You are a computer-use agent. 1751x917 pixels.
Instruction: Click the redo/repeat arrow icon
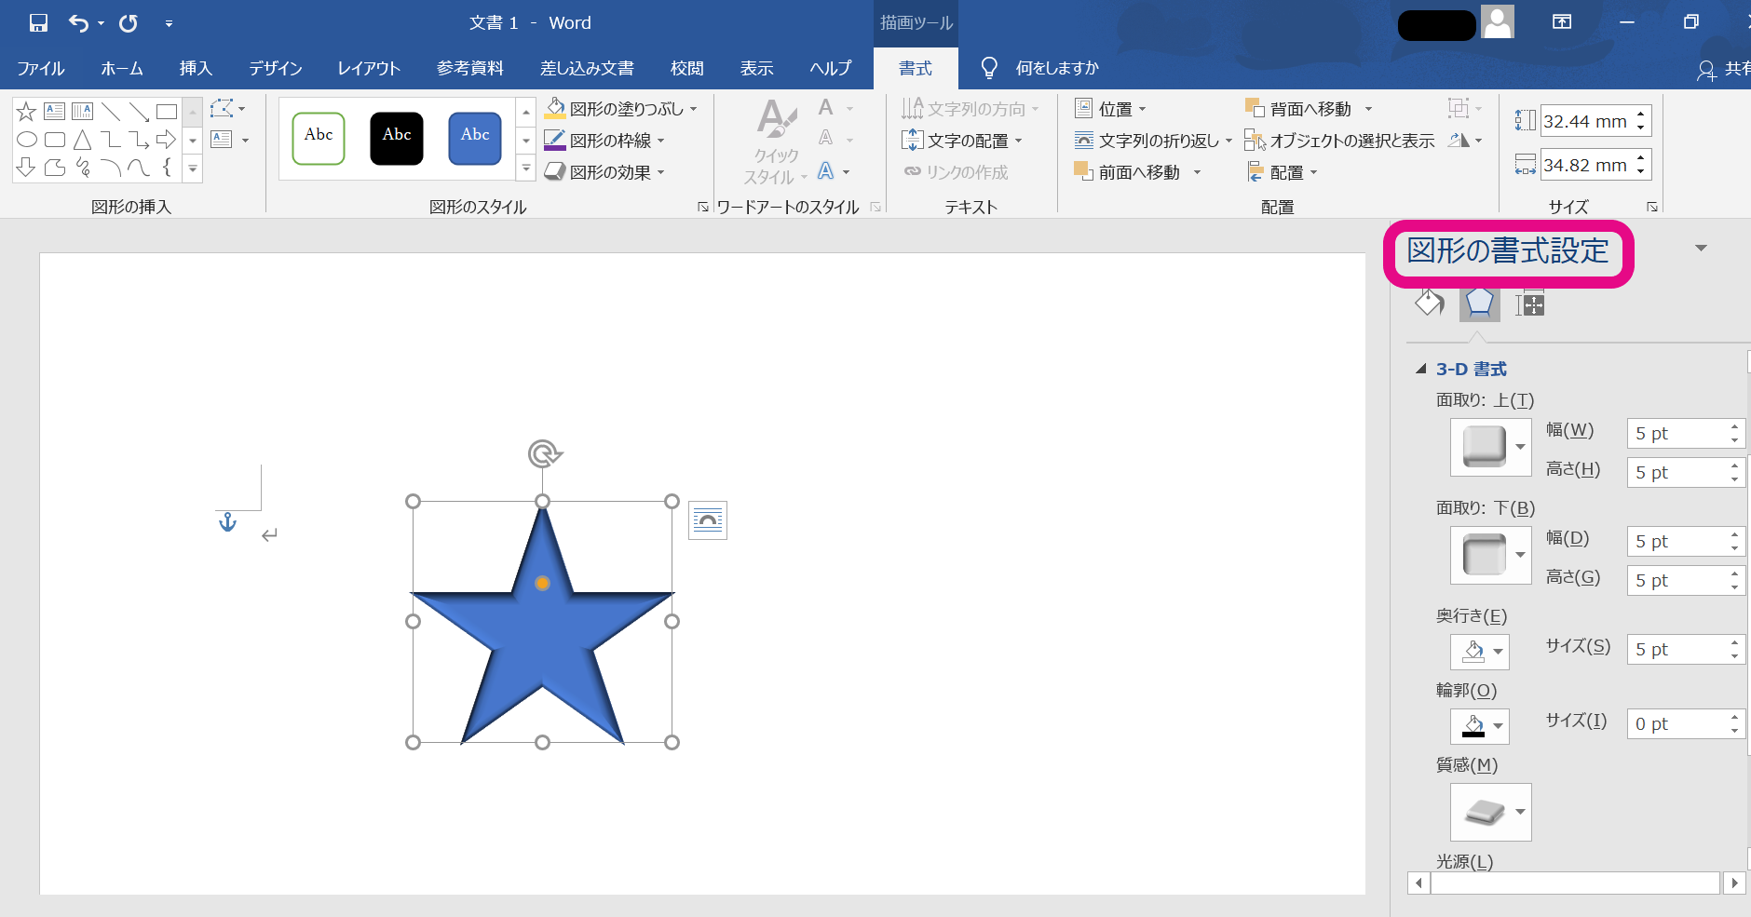coord(129,23)
